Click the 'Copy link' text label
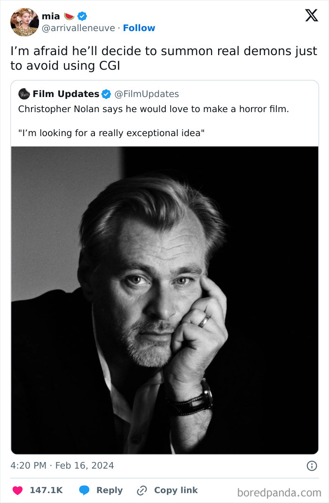 coord(176,490)
